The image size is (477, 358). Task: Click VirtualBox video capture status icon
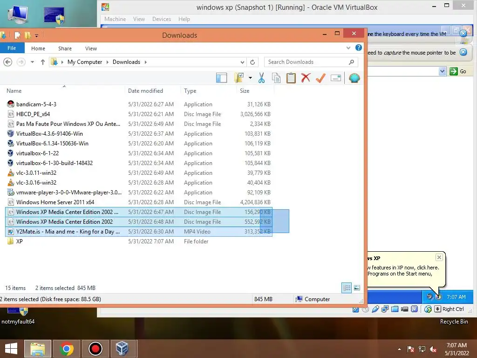point(405,309)
